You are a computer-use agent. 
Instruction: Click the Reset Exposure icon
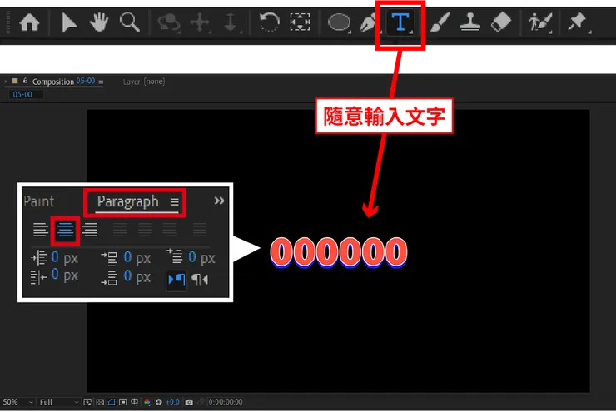click(x=159, y=402)
